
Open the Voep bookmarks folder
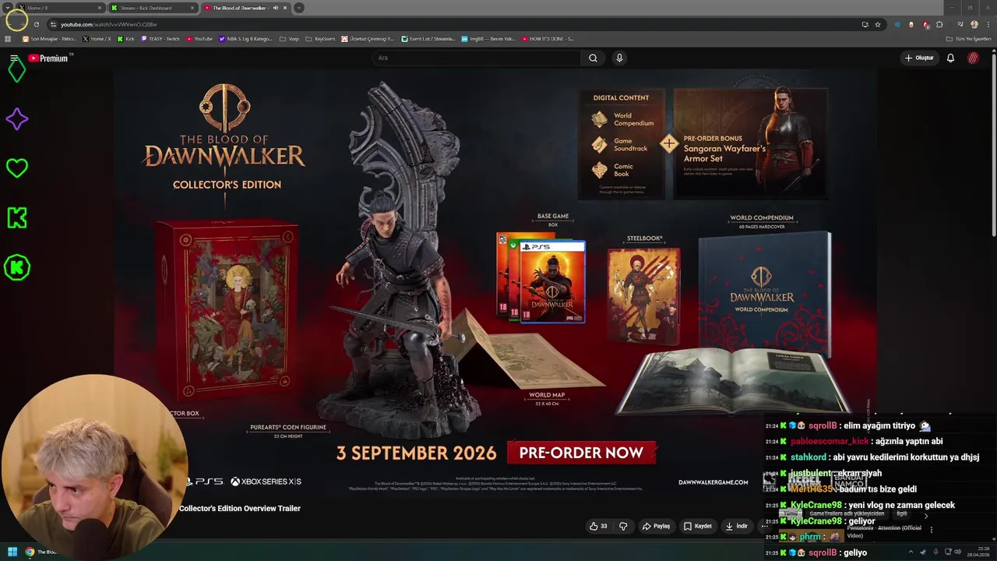pyautogui.click(x=290, y=38)
